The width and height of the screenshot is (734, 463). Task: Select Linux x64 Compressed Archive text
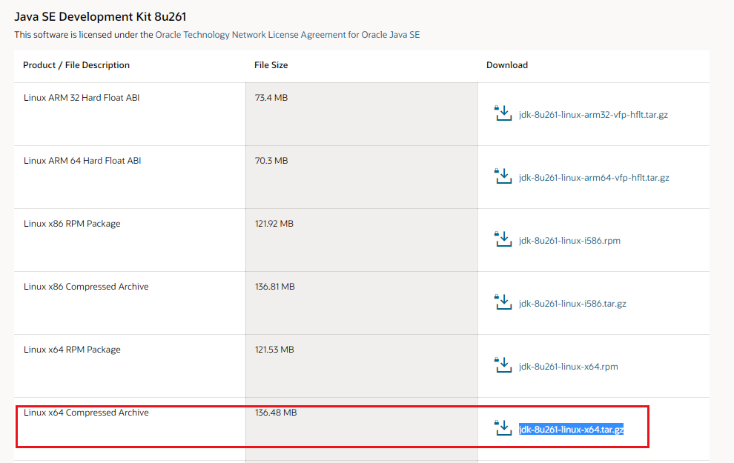[x=86, y=413]
